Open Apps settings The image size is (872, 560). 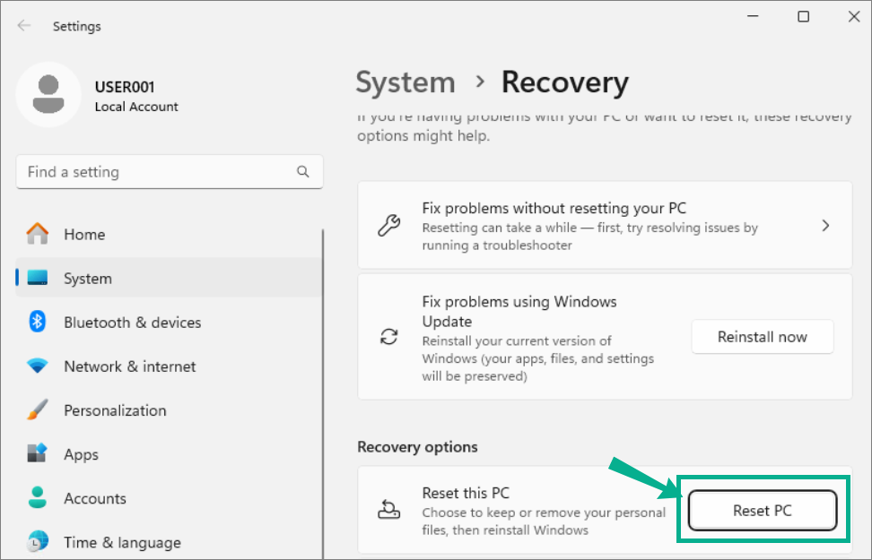(169, 454)
